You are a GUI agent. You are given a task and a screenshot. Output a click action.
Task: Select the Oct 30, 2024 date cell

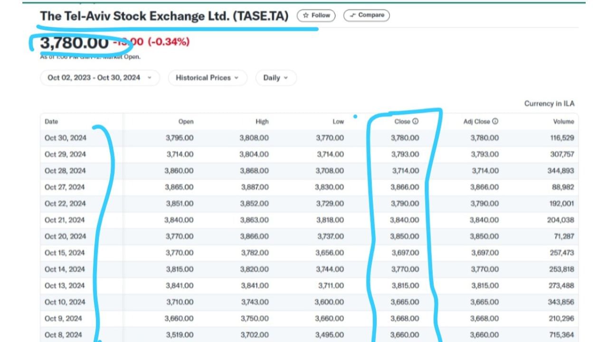tap(65, 138)
